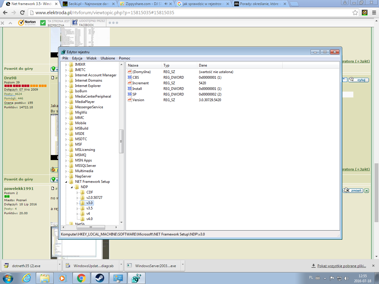Open the Plik menu in Edytor rejestru

65,58
